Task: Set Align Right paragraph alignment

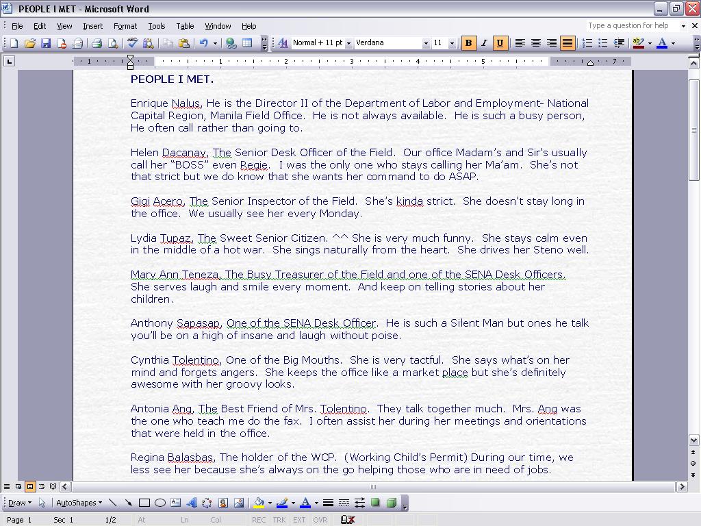Action: click(x=552, y=43)
